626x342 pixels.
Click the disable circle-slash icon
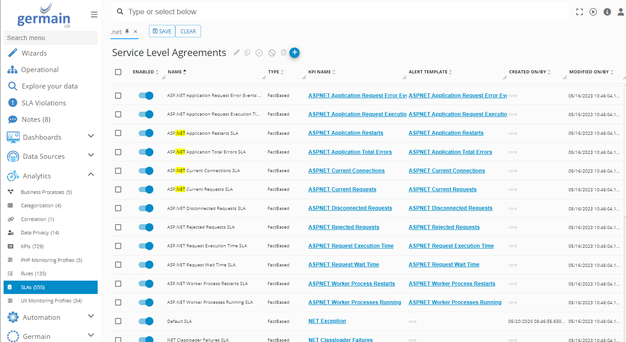[x=272, y=53]
